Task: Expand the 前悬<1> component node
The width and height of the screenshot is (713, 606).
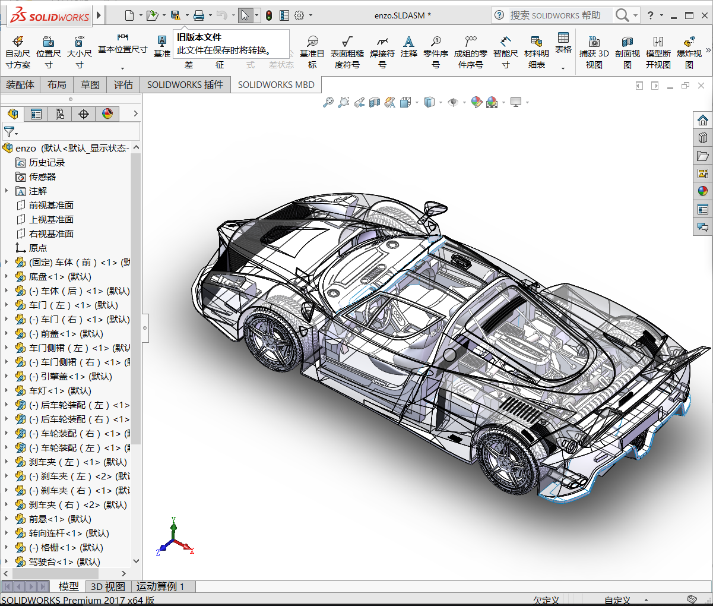Action: click(7, 519)
